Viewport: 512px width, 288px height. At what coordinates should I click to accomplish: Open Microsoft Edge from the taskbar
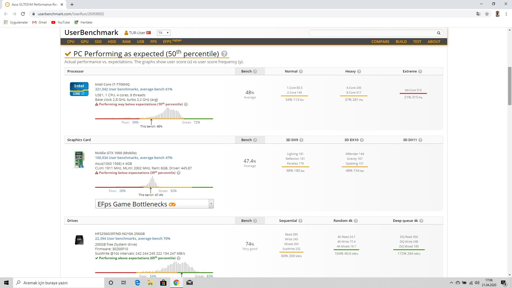click(137, 283)
